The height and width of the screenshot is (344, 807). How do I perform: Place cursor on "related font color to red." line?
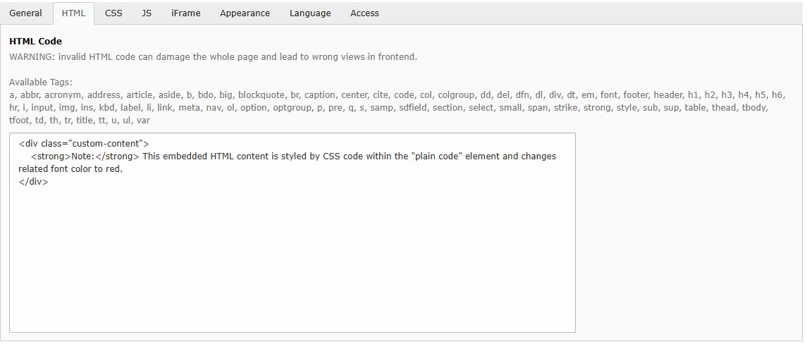click(x=70, y=169)
